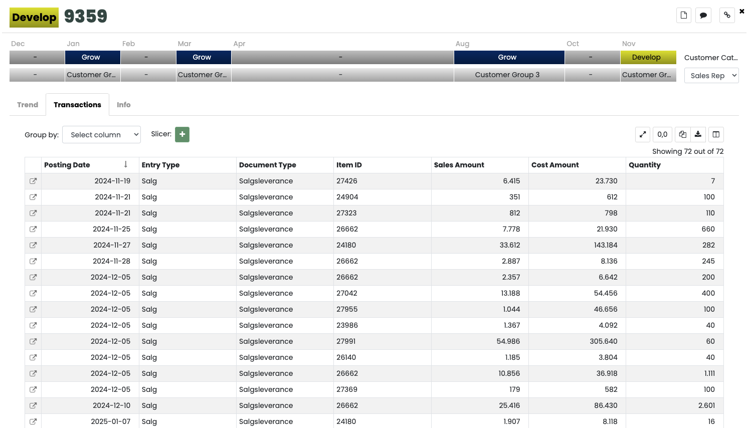Add a slicer with green plus button

point(182,134)
